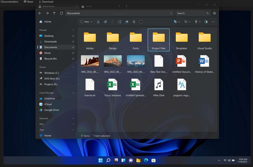
Task: Select the New Text Document file
Action: 159,64
